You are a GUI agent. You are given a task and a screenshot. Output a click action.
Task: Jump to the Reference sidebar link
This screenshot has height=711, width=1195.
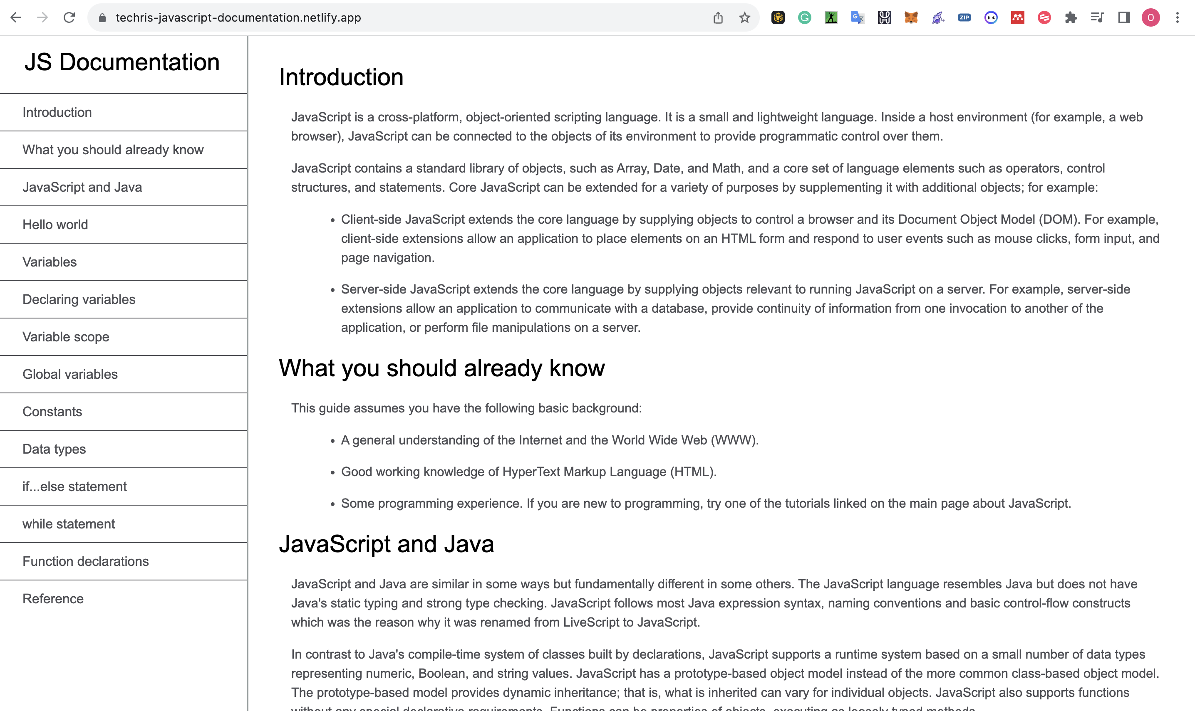coord(53,598)
